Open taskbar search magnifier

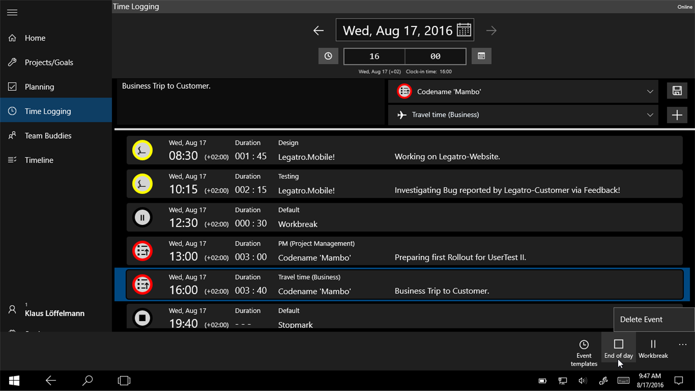(87, 380)
